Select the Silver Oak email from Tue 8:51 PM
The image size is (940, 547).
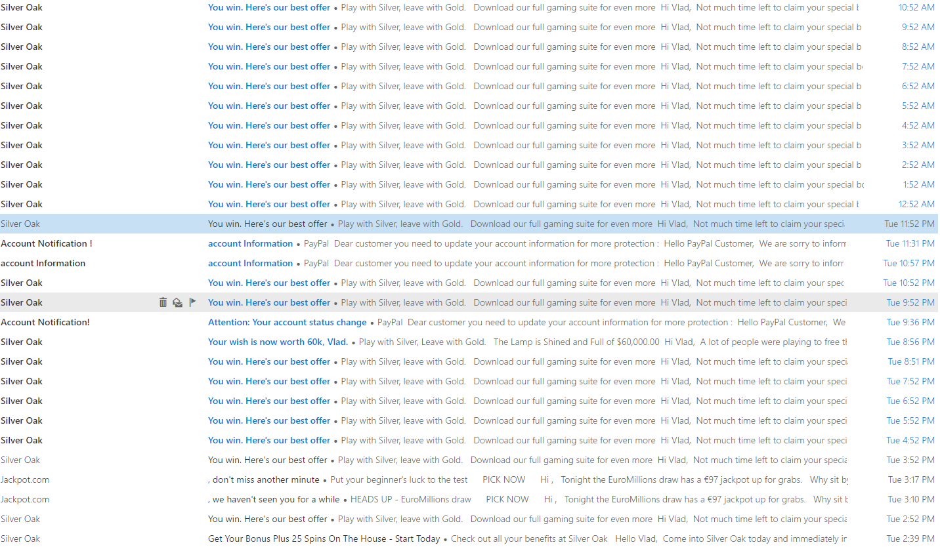(470, 361)
